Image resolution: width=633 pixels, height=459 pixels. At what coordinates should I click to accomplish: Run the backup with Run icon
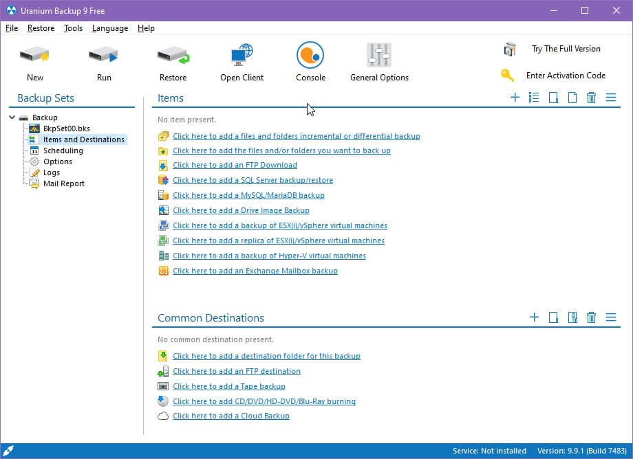[x=104, y=55]
